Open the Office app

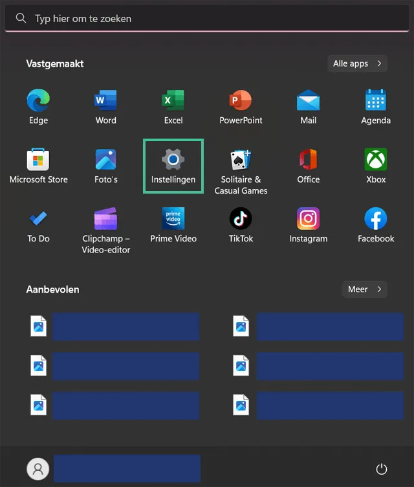(x=308, y=166)
